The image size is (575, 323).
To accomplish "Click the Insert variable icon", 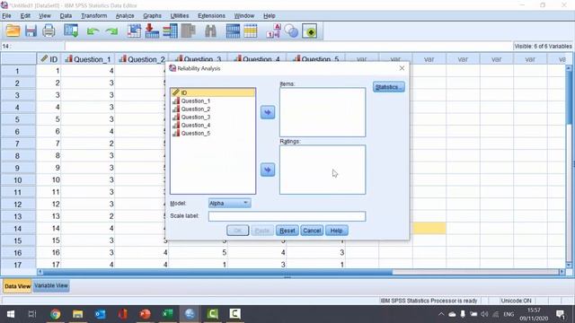I will click(251, 31).
